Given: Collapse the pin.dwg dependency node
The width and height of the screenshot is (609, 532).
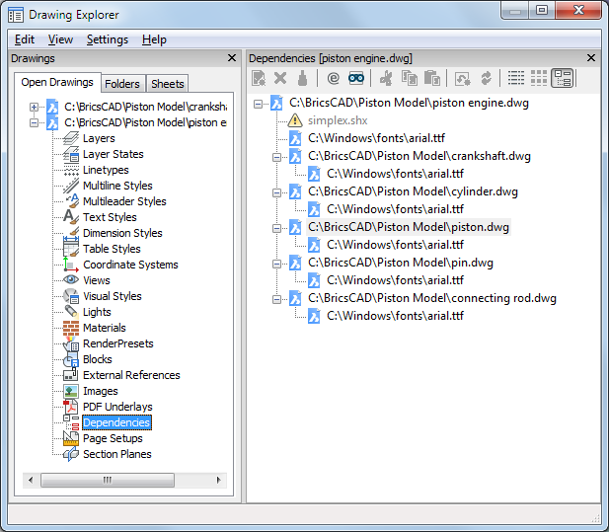Looking at the screenshot, I should click(276, 264).
